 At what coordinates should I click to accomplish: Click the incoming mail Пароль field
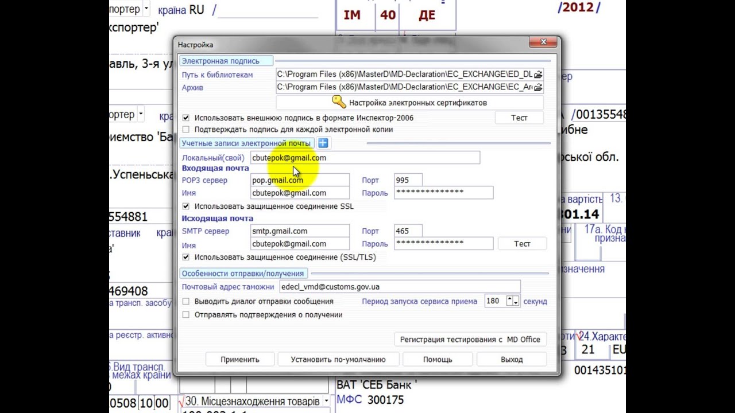tap(443, 193)
